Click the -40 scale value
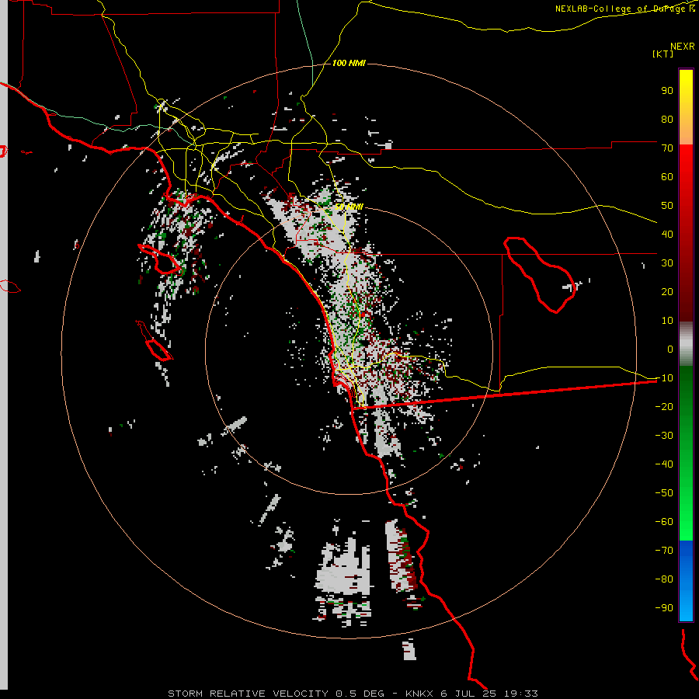 tap(664, 464)
